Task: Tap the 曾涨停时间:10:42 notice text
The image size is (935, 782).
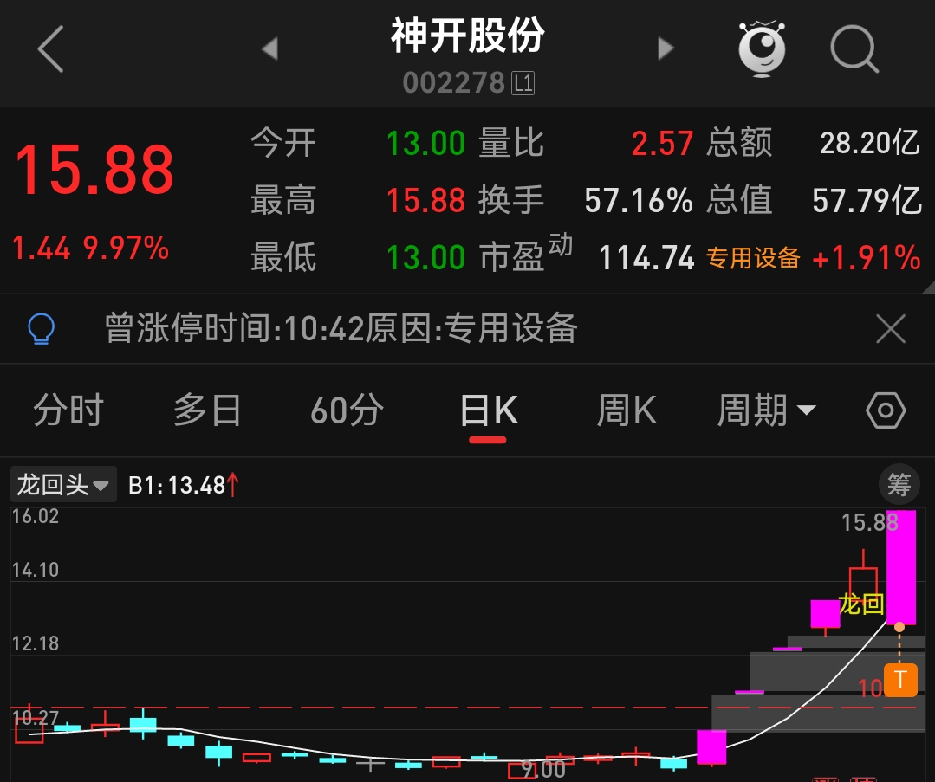Action: click(341, 328)
